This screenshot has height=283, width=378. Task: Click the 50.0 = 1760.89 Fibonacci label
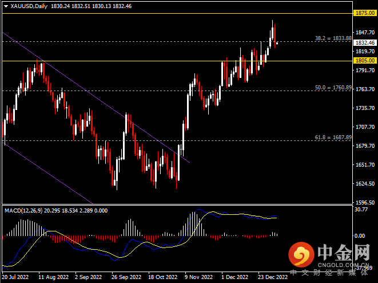click(333, 88)
